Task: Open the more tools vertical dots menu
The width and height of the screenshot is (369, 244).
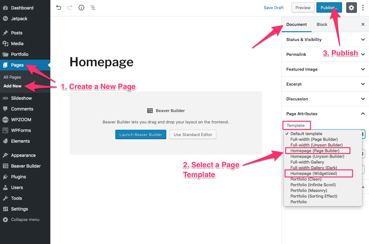Action: pyautogui.click(x=363, y=8)
